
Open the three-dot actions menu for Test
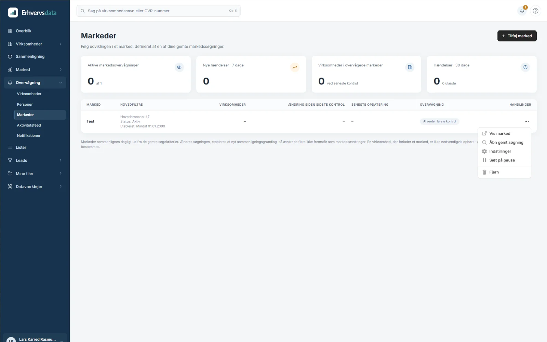[x=526, y=121]
